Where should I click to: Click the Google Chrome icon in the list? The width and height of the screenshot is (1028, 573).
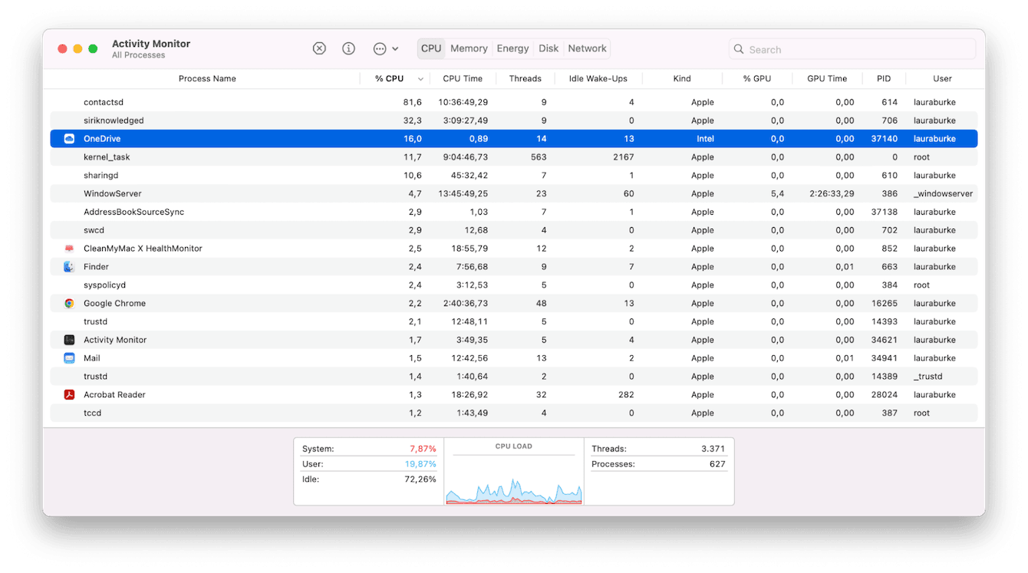click(x=70, y=303)
